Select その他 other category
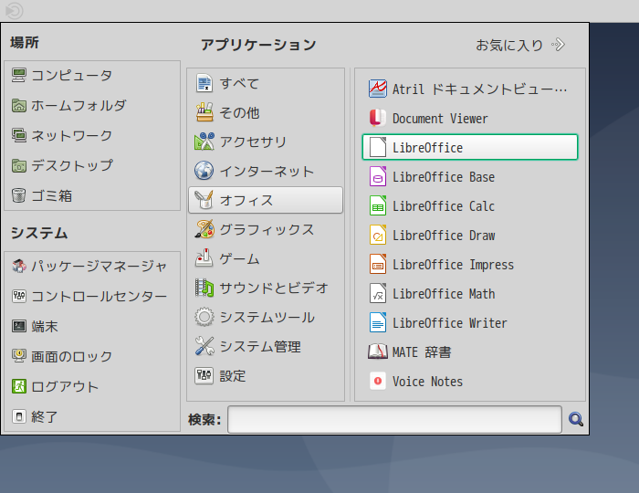Viewport: 639px width, 493px height. pyautogui.click(x=266, y=112)
